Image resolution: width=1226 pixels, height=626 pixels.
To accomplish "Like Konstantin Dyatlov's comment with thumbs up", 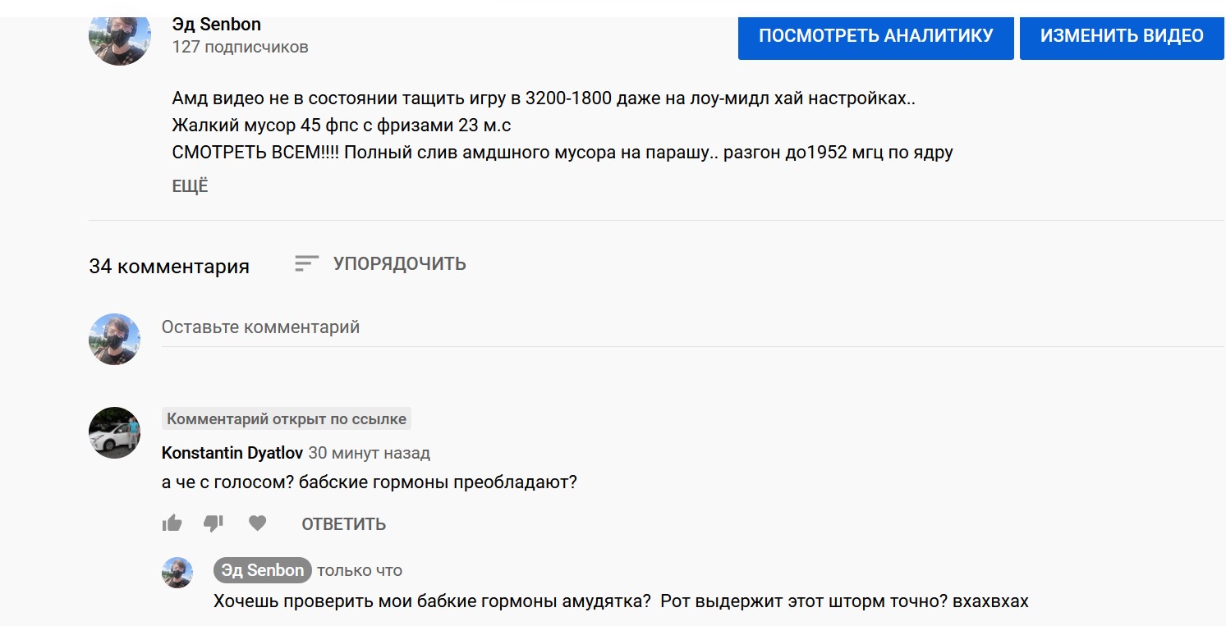I will [172, 523].
